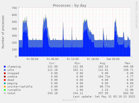The height and width of the screenshot is (103, 139).
Task: Click the paging legend color swatch
Action: click(x=5, y=83)
